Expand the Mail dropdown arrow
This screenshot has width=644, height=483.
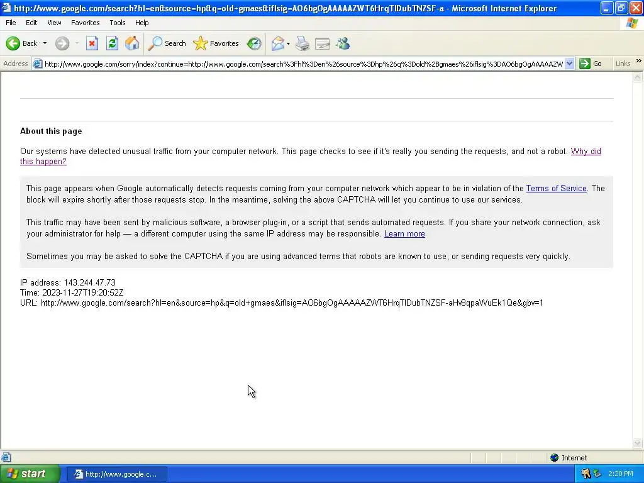[x=288, y=43]
